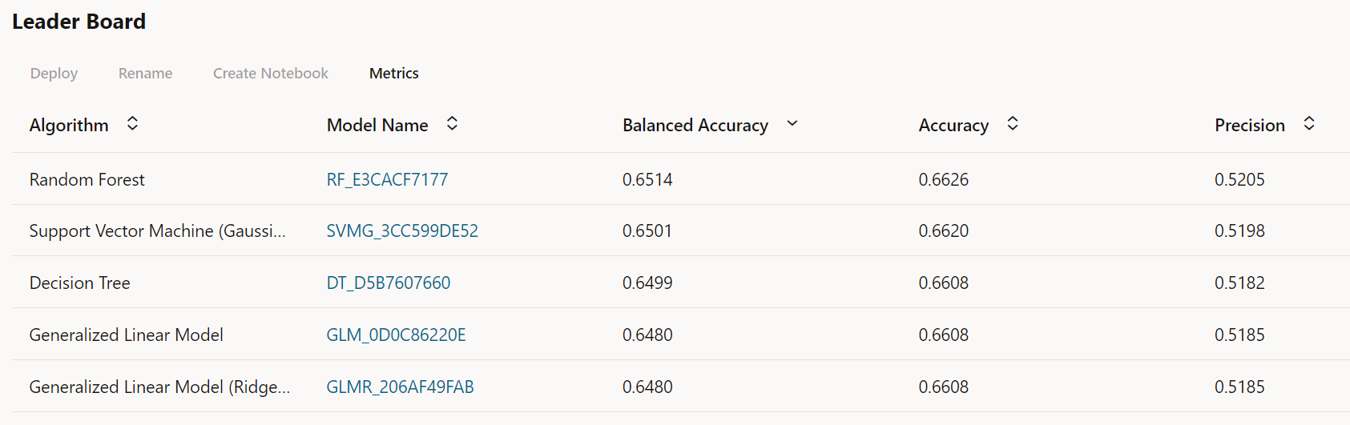Select the Support Vector Machine row

157,231
